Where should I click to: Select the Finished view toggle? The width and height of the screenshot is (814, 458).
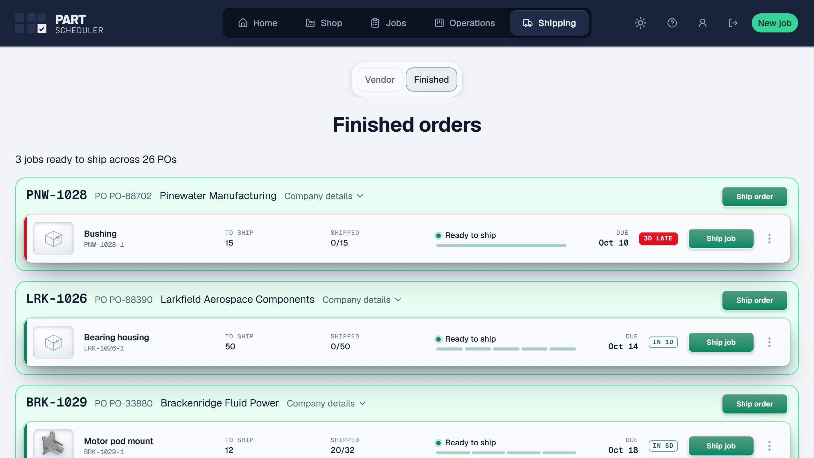click(431, 80)
